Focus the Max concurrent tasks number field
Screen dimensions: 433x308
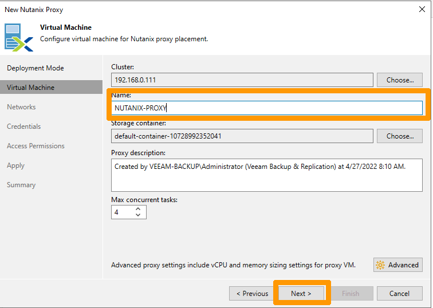pos(122,212)
